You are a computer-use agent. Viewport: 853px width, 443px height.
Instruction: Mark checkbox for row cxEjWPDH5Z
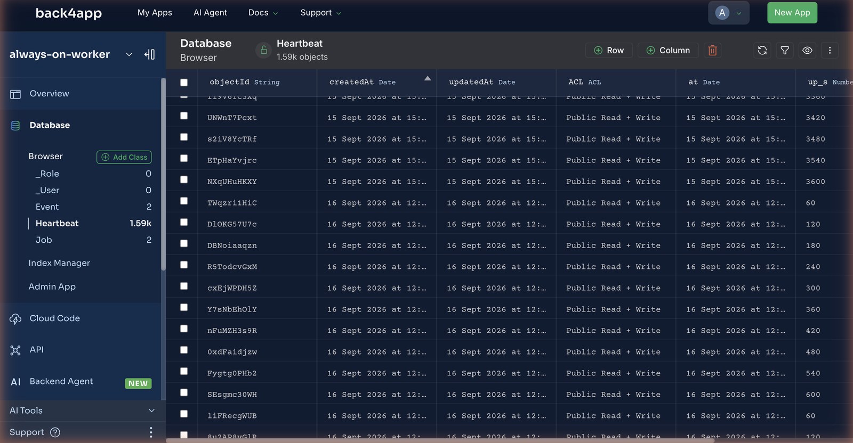pos(184,286)
